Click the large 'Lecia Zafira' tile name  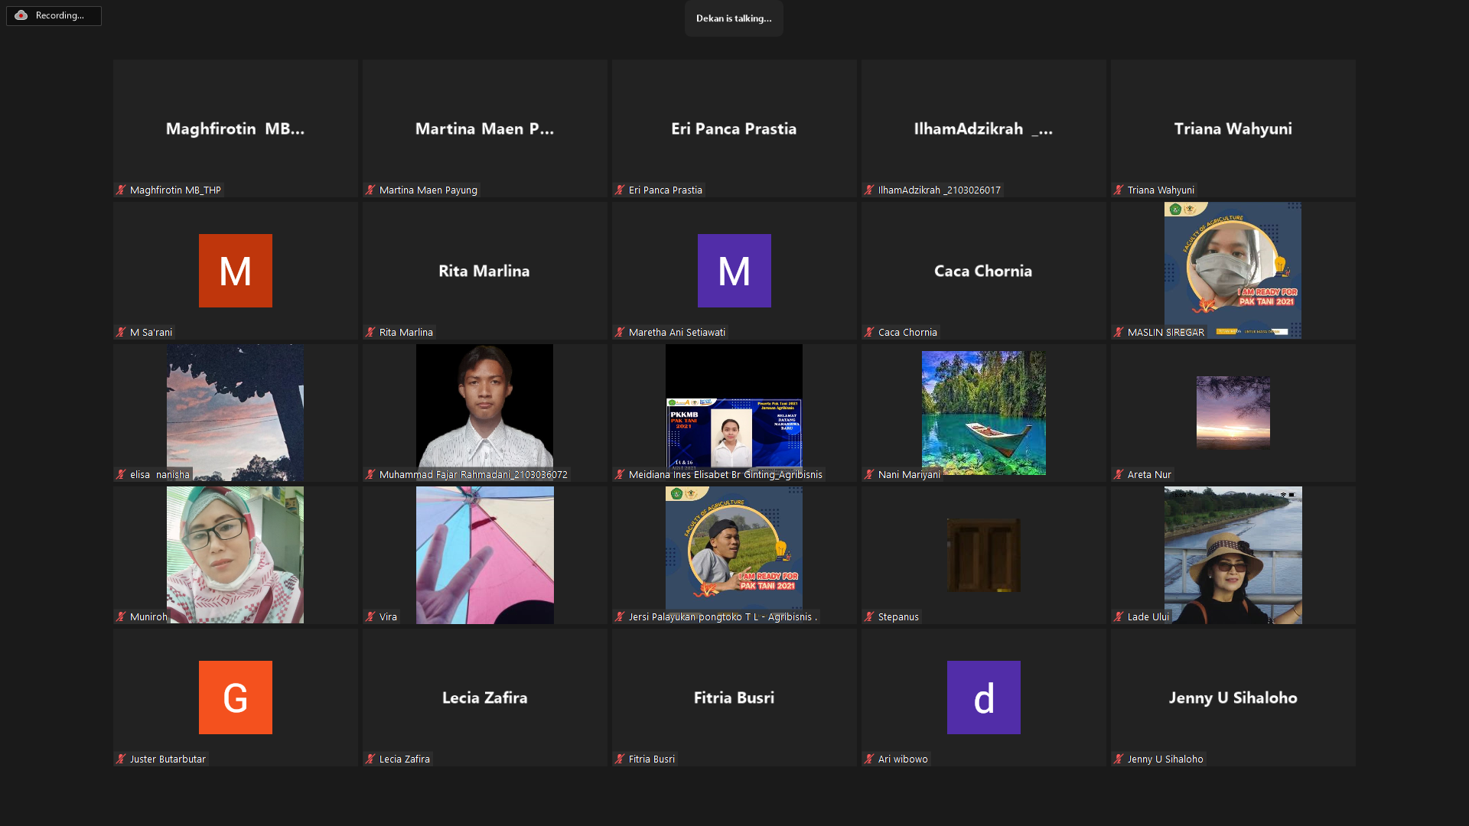[484, 698]
